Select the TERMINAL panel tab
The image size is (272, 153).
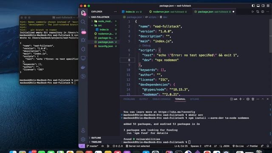coord(180,99)
